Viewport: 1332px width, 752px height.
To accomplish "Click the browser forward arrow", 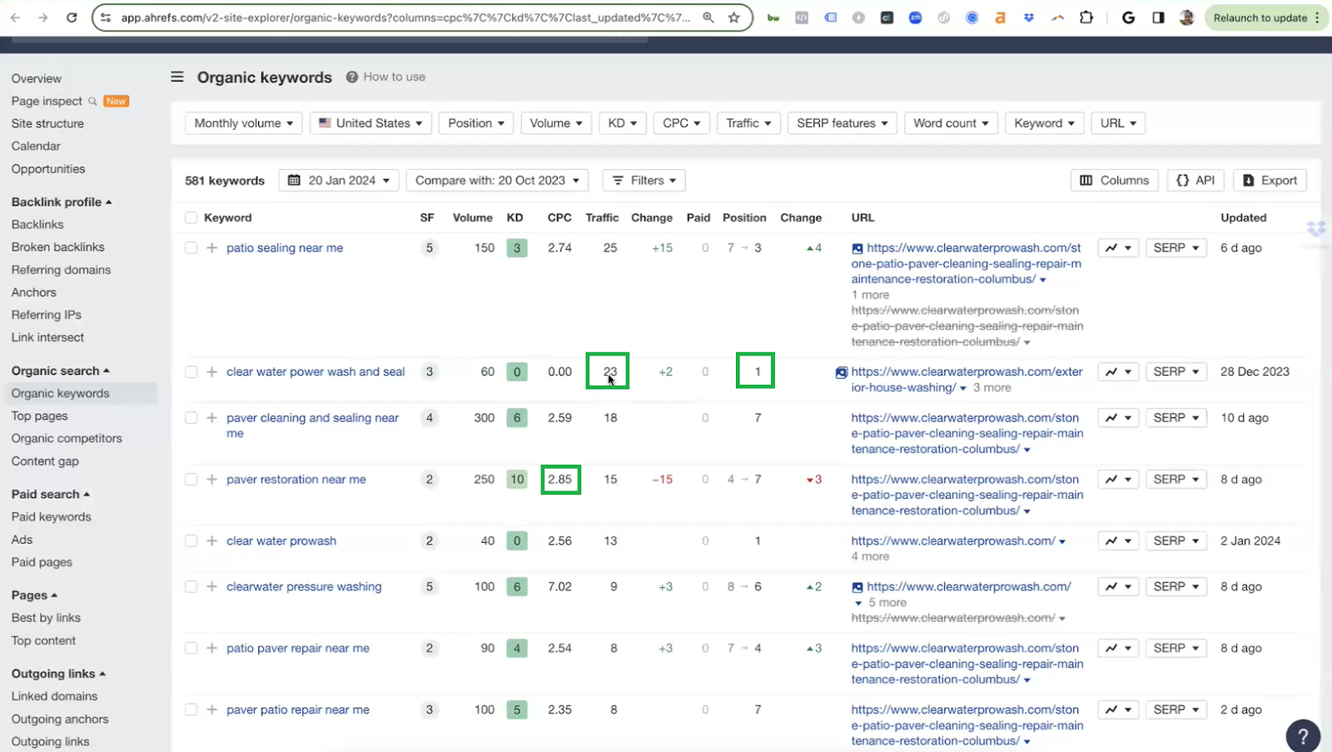I will (43, 17).
